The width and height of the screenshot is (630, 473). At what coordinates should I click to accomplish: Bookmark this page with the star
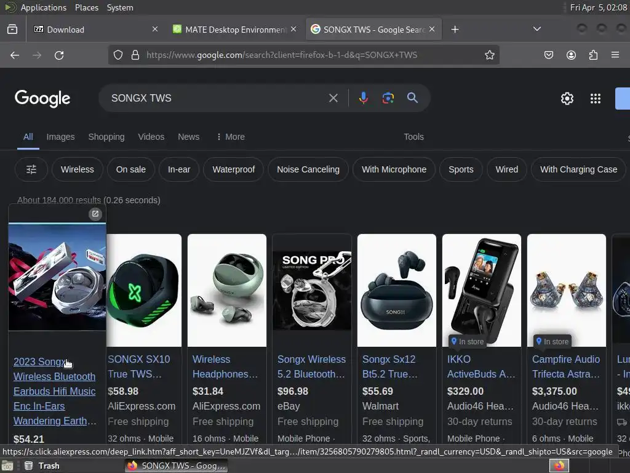489,55
